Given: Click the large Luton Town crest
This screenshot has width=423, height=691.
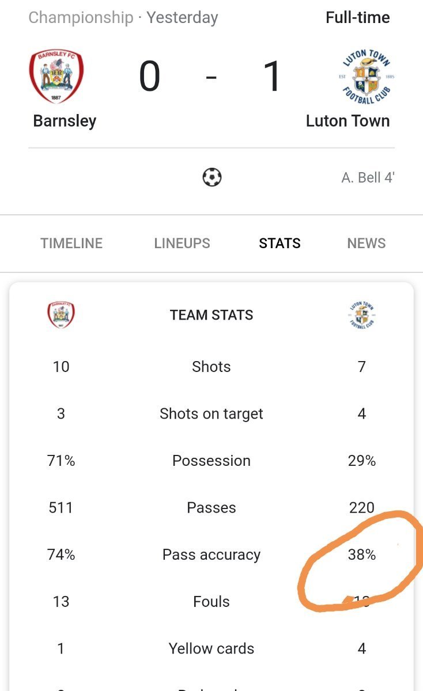Looking at the screenshot, I should pyautogui.click(x=367, y=76).
